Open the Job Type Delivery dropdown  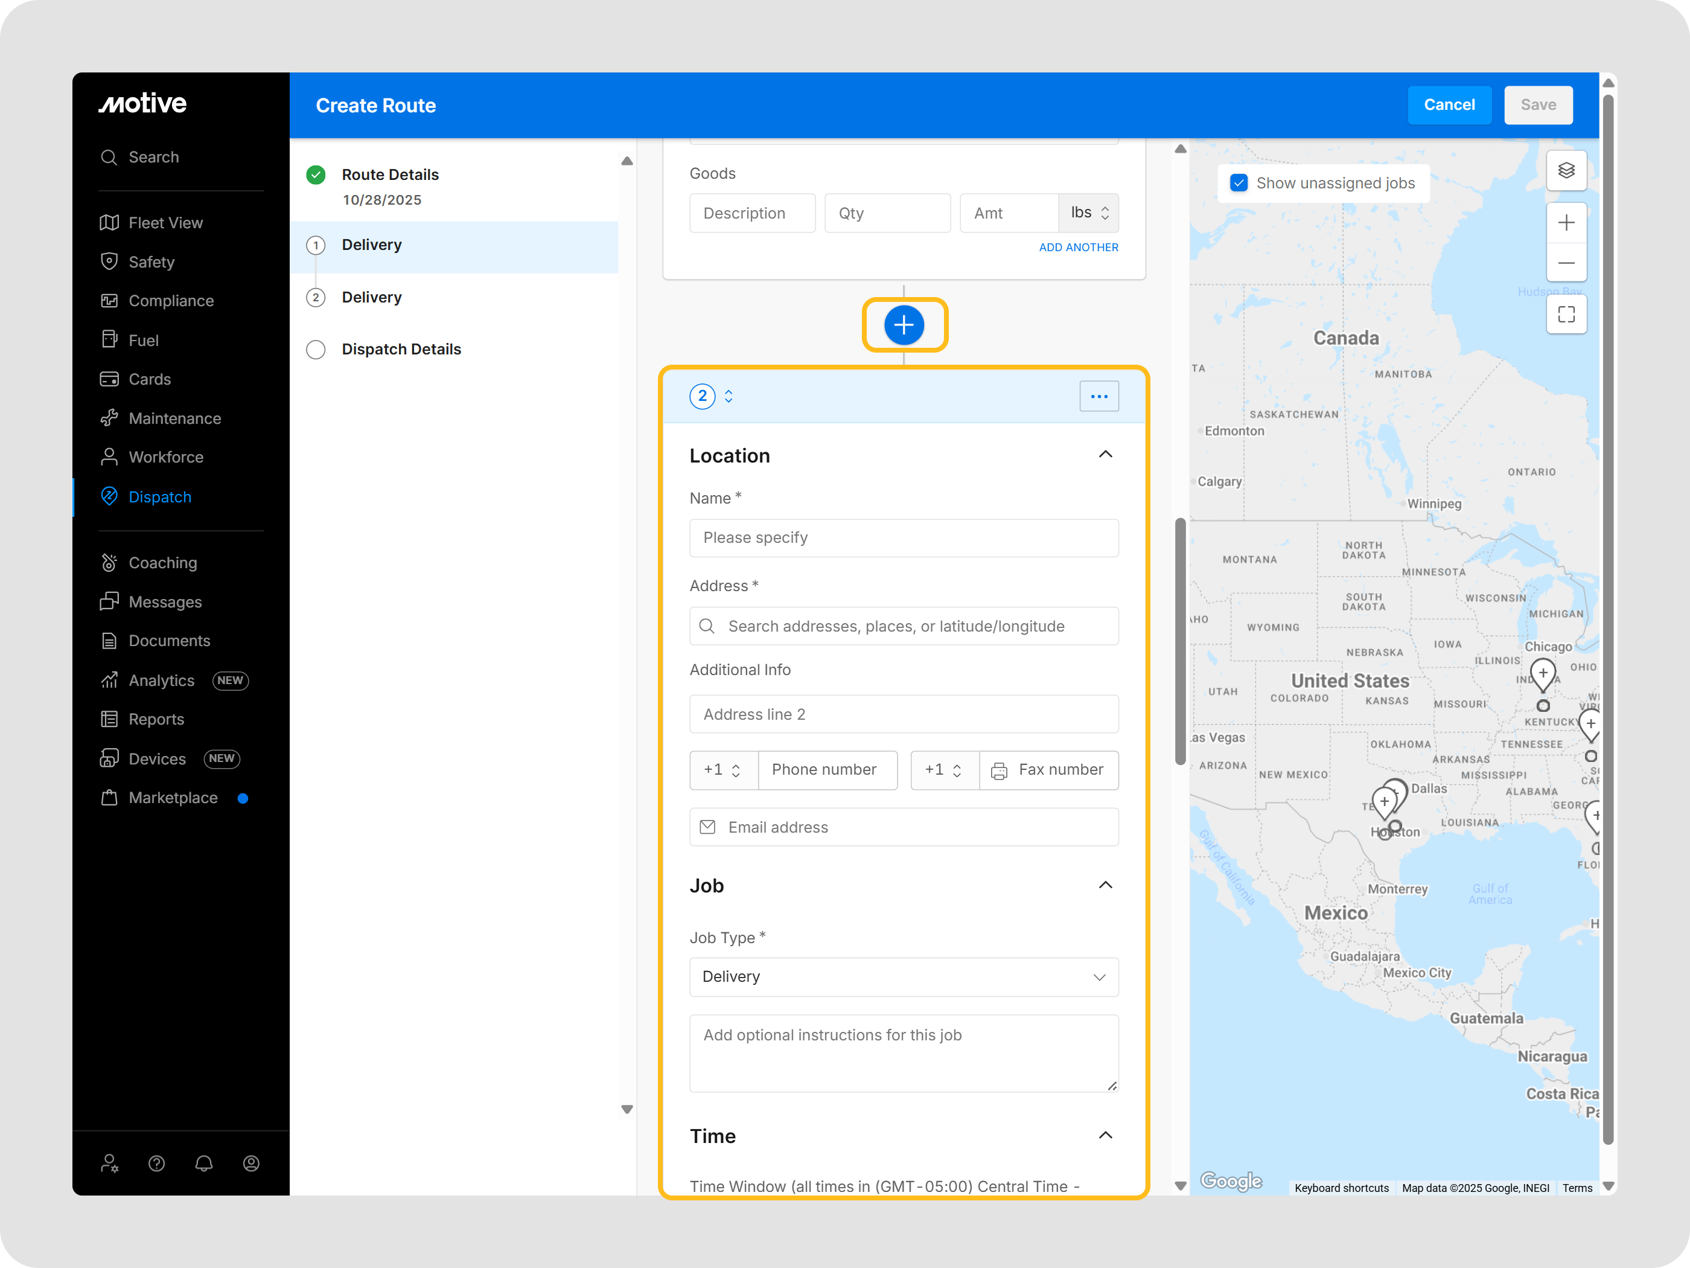click(x=903, y=976)
